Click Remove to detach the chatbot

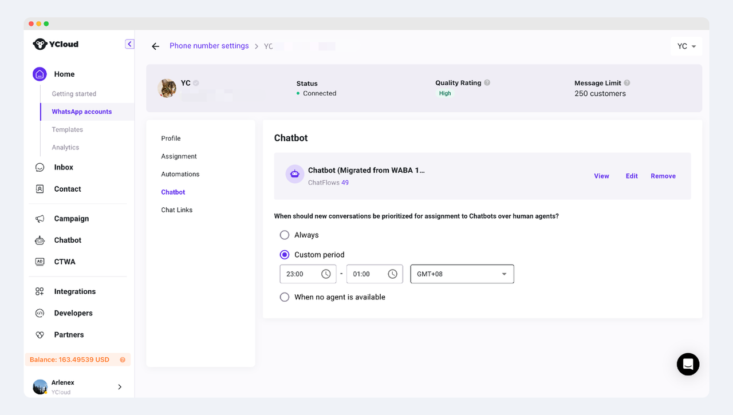pos(663,176)
